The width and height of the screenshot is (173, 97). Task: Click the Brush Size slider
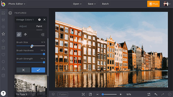(x=31, y=46)
